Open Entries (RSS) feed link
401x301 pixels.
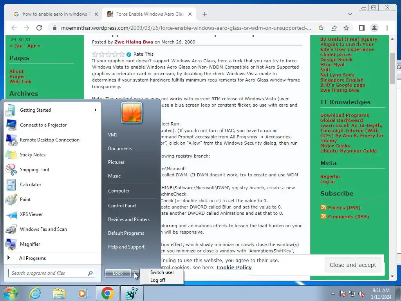[344, 208]
